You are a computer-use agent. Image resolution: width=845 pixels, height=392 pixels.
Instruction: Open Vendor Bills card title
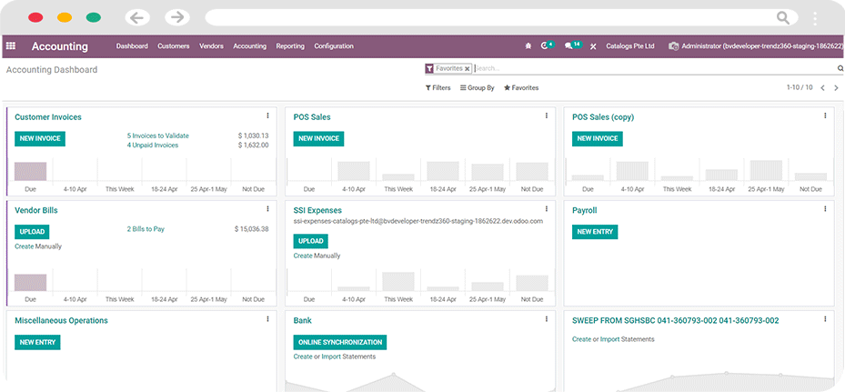36,210
